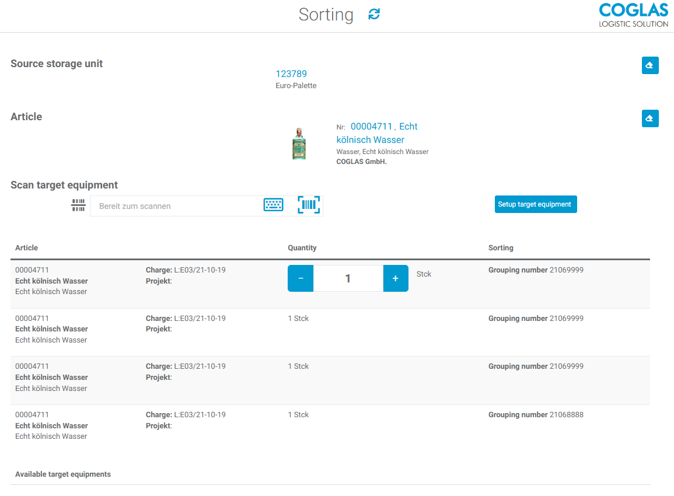The width and height of the screenshot is (674, 496).
Task: Click the Scan target equipment heading
Action: [x=64, y=185]
